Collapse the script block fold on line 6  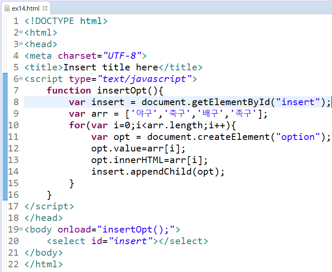(x=21, y=79)
